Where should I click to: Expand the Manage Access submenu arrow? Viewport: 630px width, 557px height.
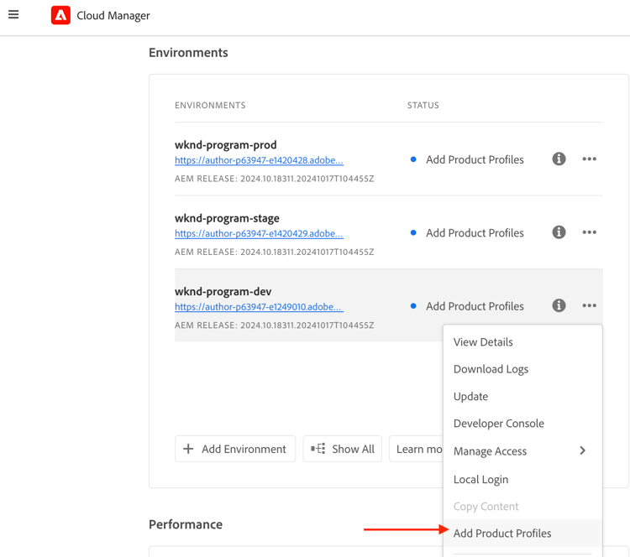pyautogui.click(x=582, y=451)
